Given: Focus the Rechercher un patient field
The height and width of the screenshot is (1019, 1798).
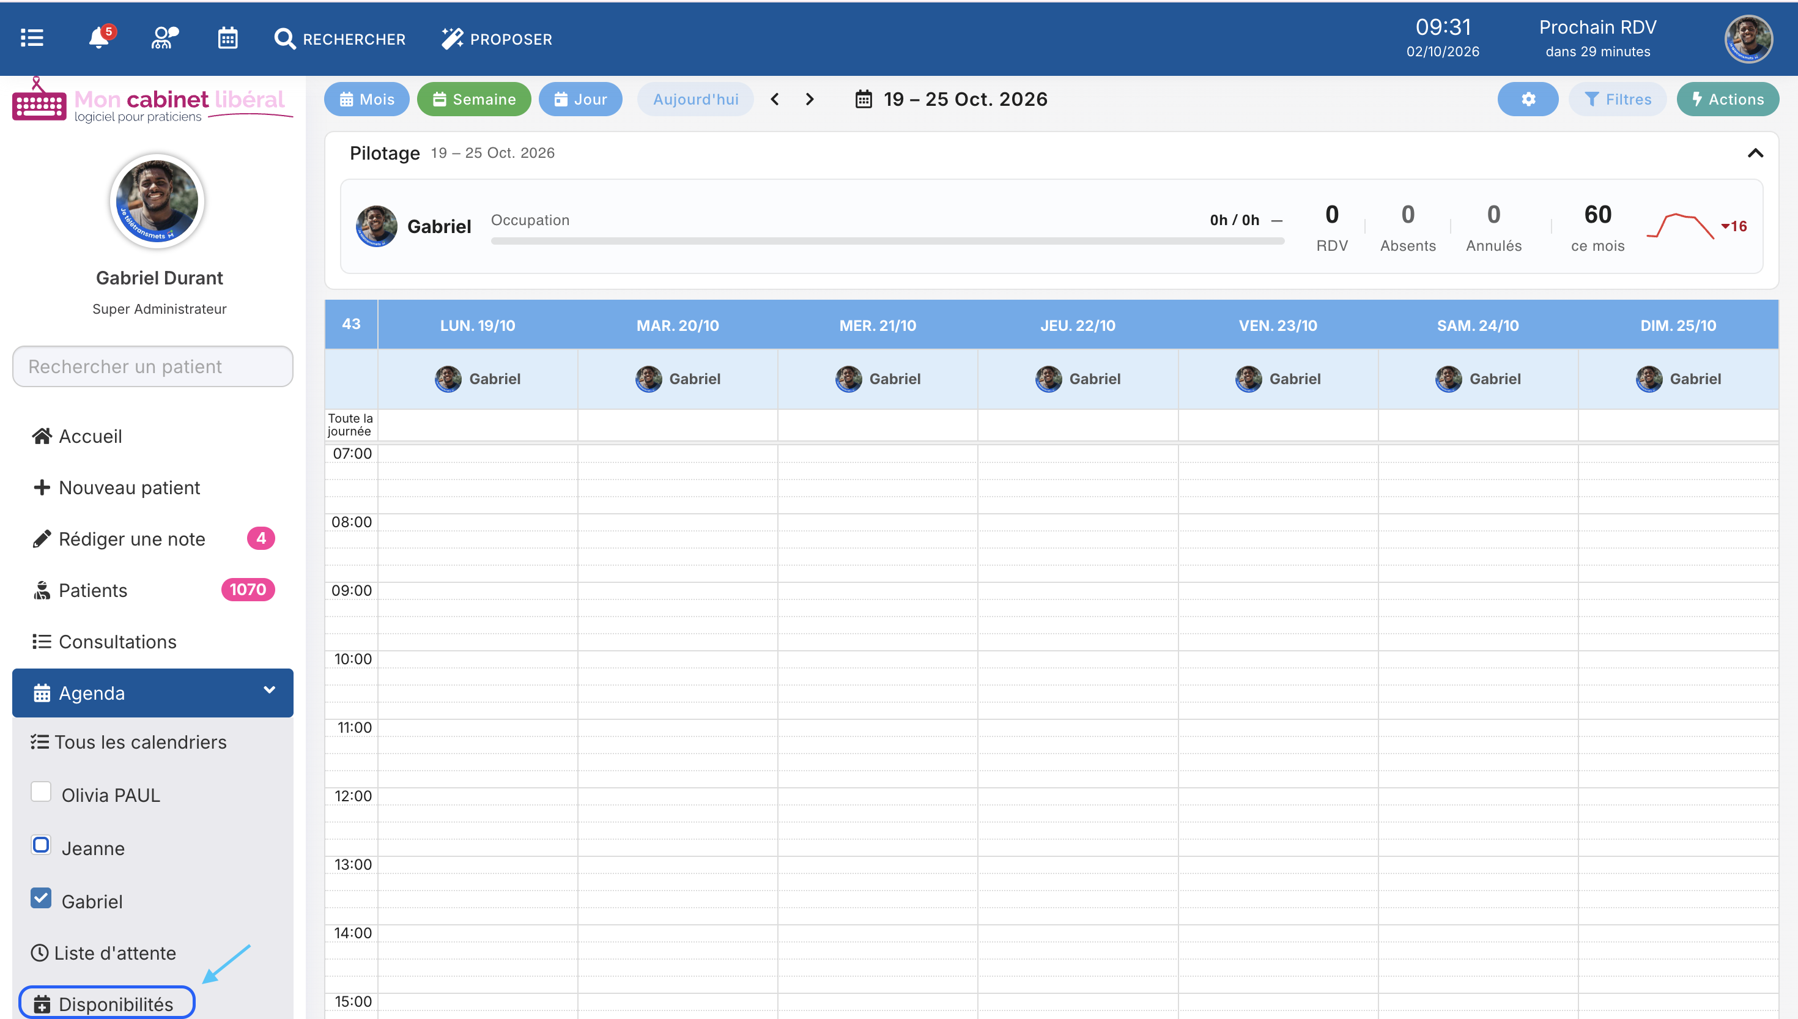Looking at the screenshot, I should click(152, 367).
